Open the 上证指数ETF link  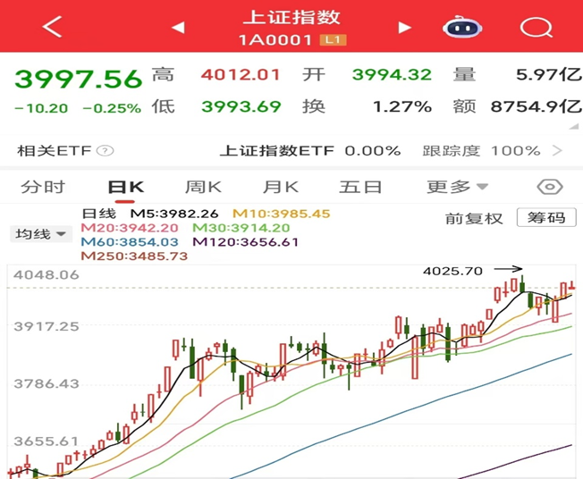(277, 151)
